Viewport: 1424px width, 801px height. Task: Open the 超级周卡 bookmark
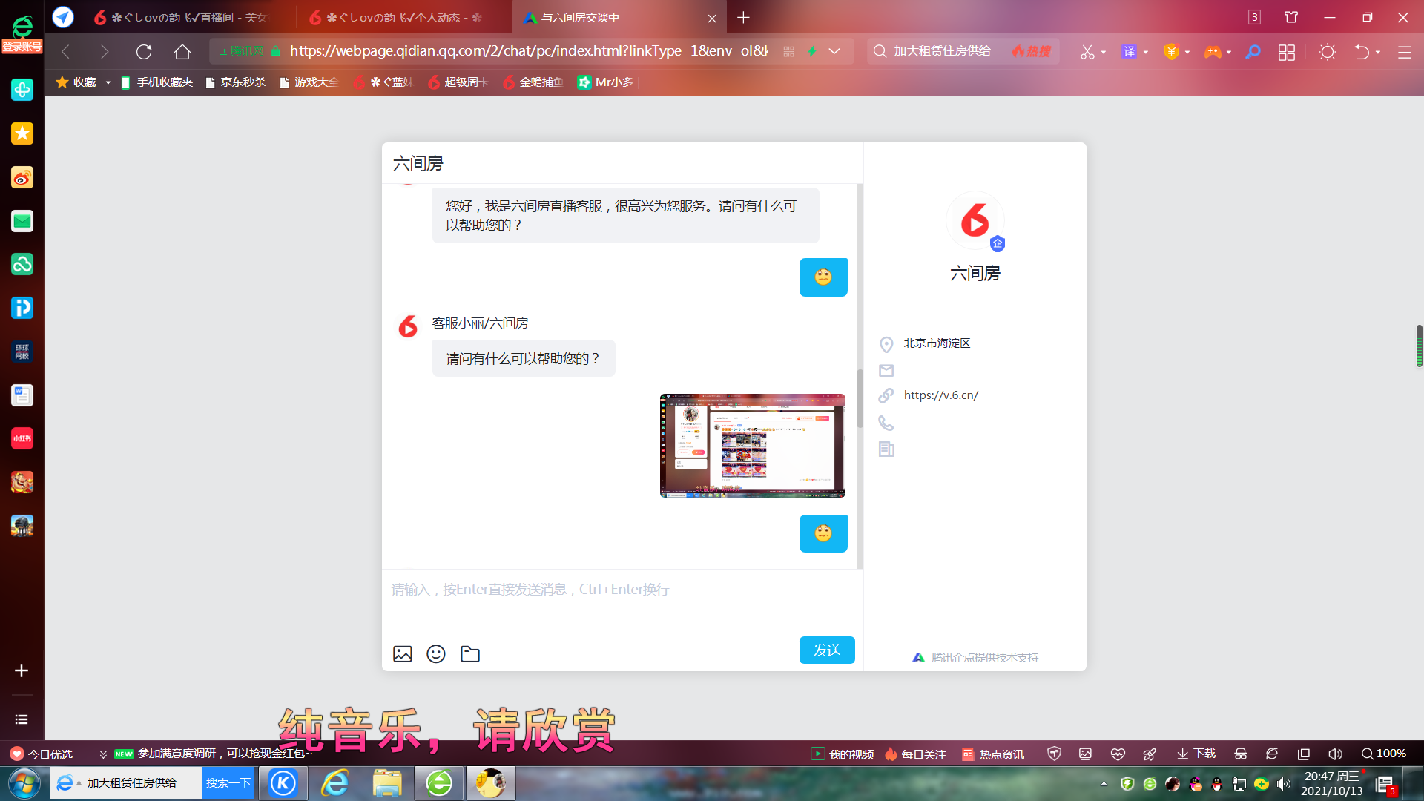tap(458, 82)
